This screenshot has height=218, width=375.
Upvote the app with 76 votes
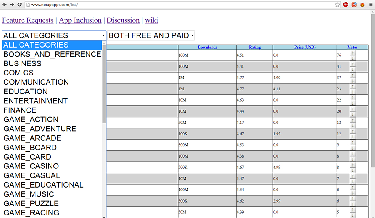(353, 53)
